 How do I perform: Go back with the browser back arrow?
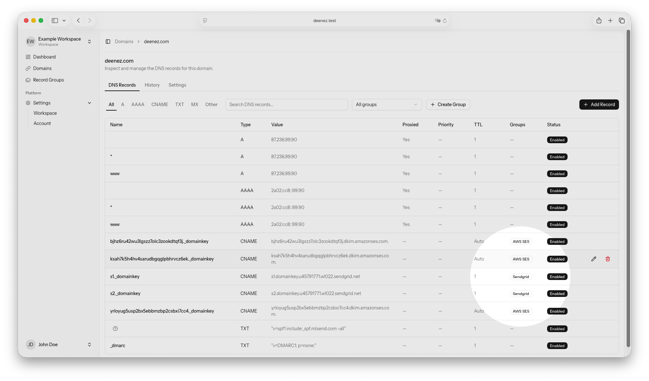pyautogui.click(x=78, y=20)
